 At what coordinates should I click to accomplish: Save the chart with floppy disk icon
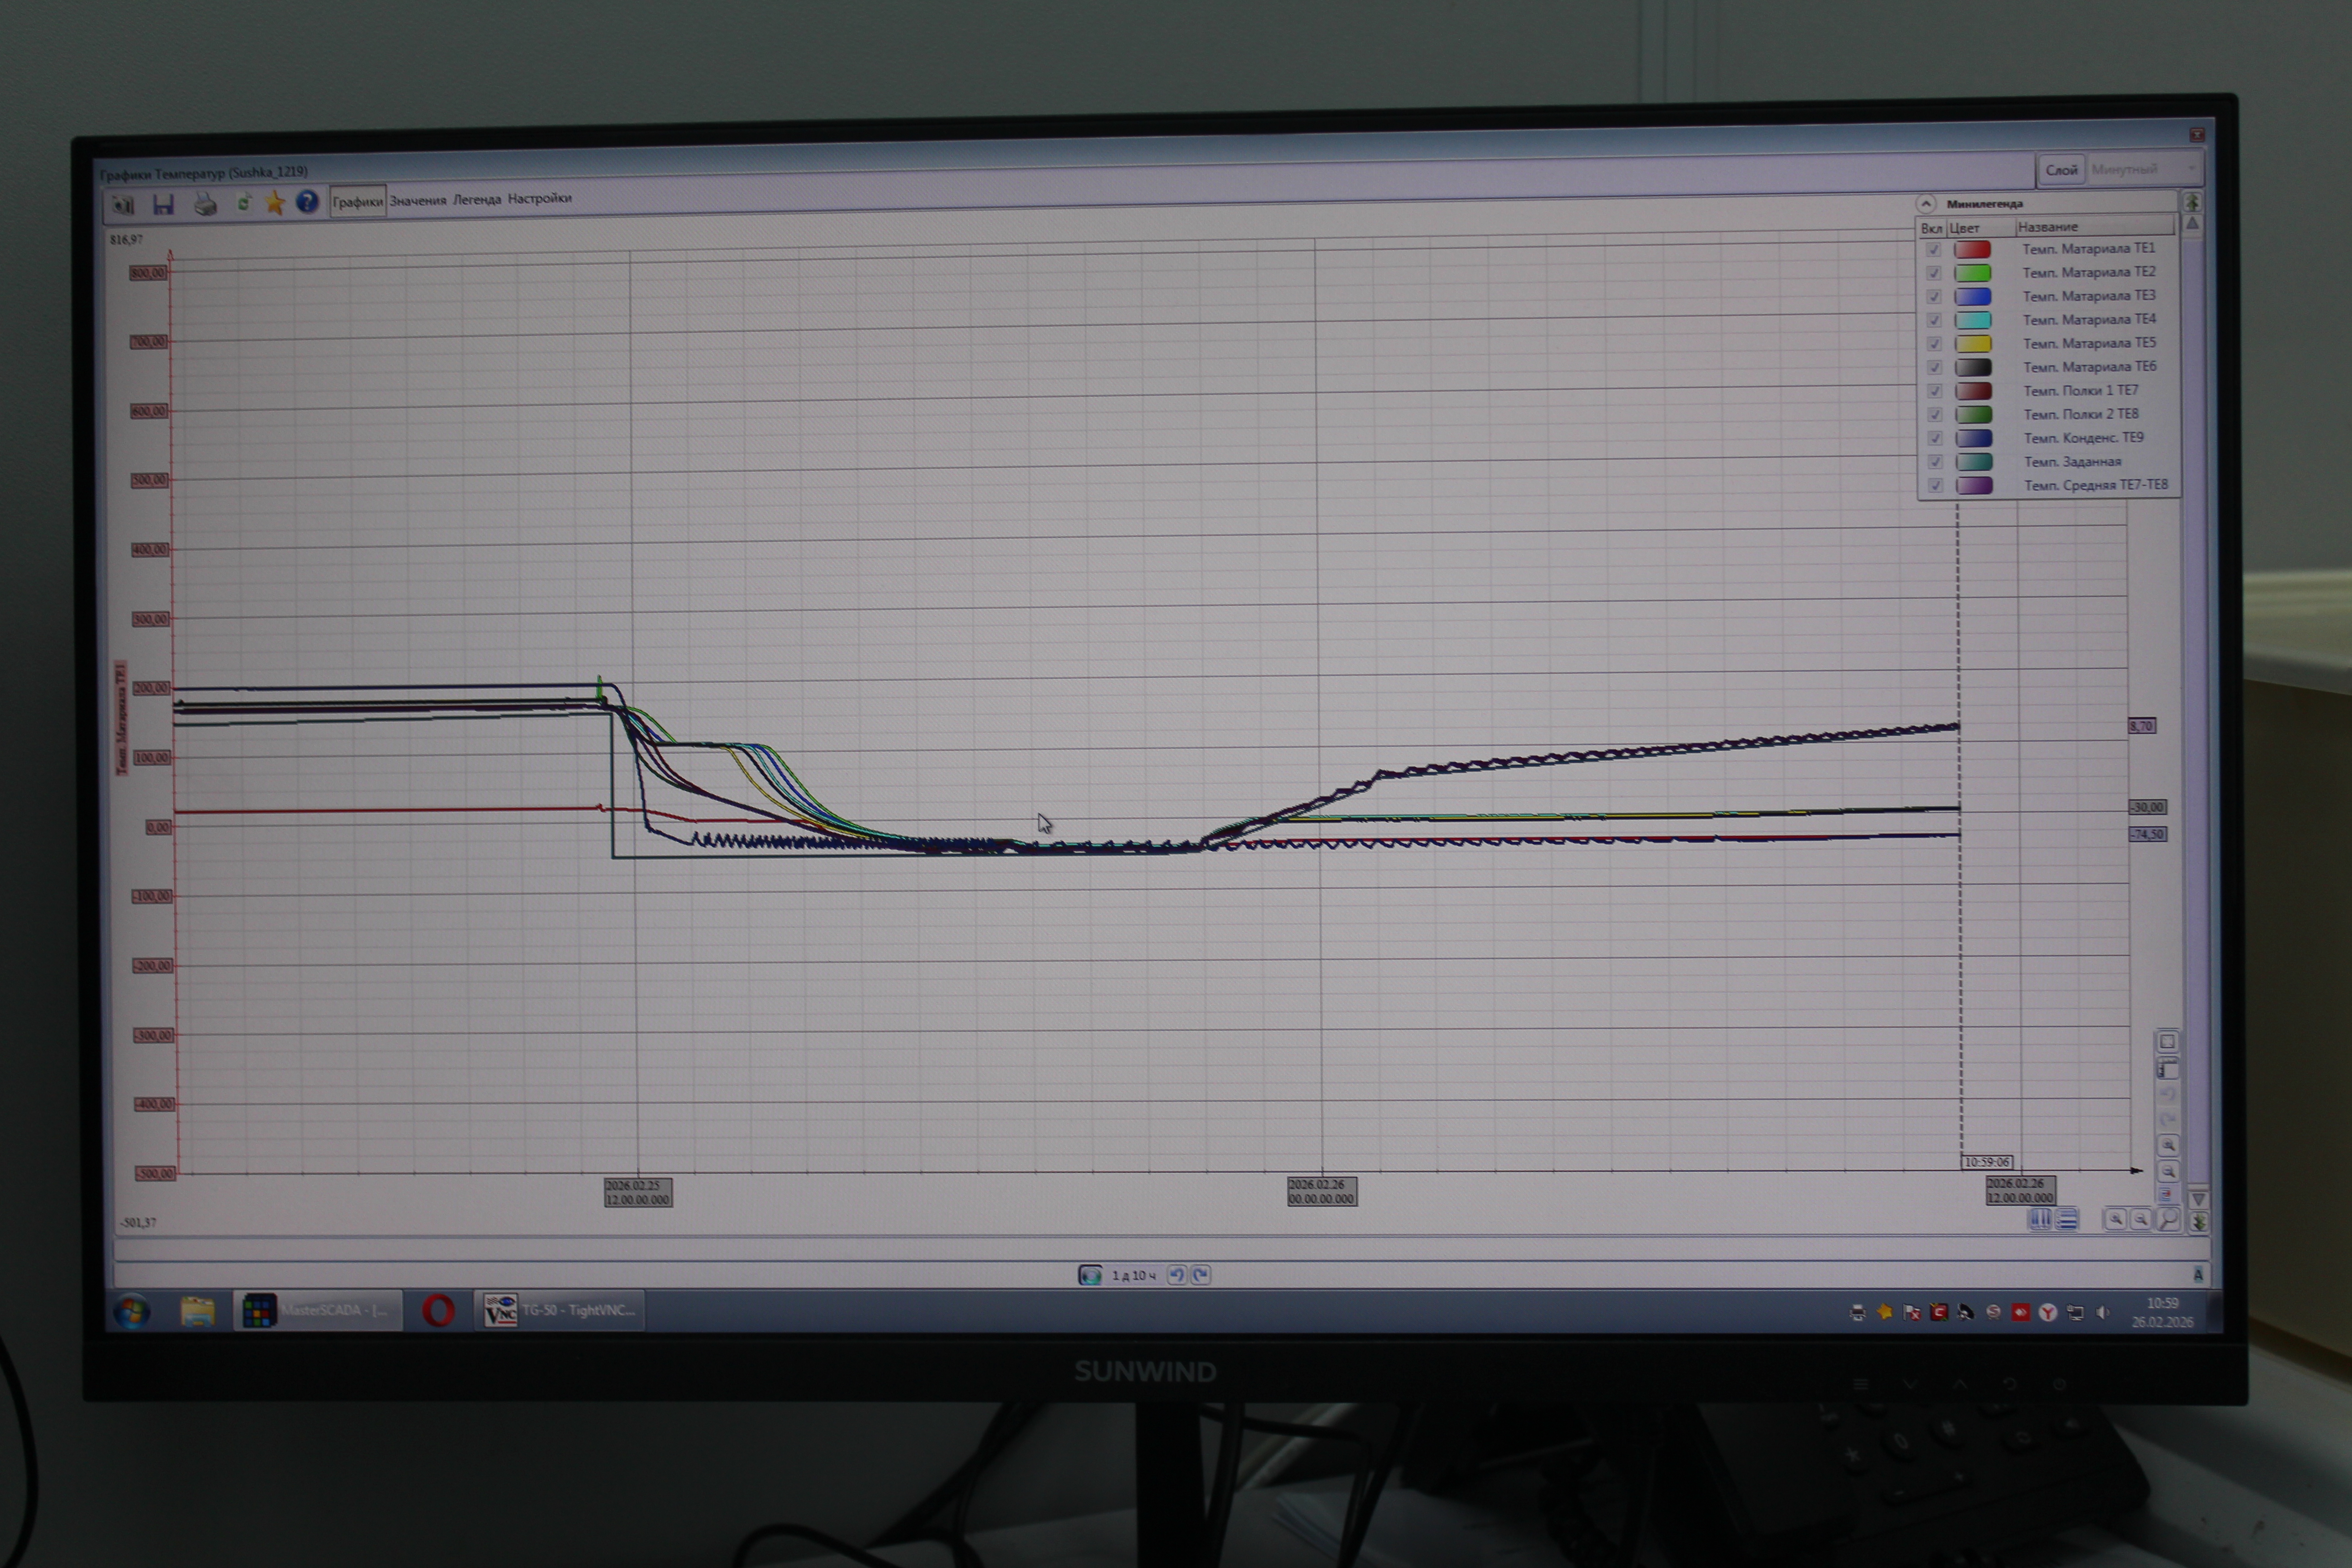pos(163,204)
